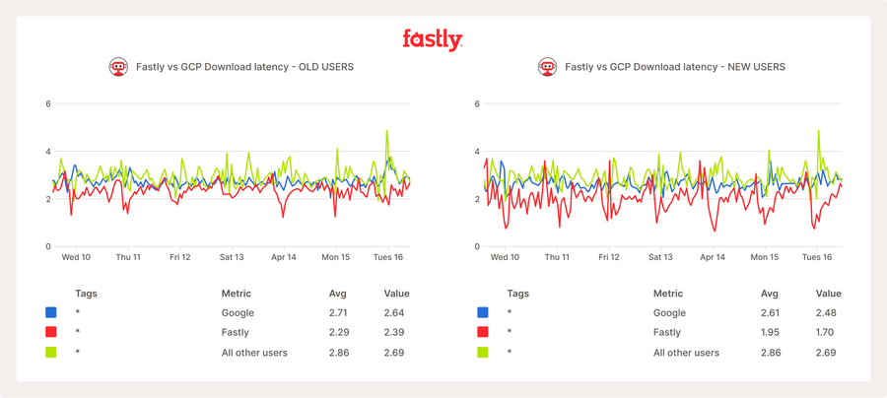Open the OLD USERS chart title
Screen dimensions: 887x398
click(x=243, y=67)
